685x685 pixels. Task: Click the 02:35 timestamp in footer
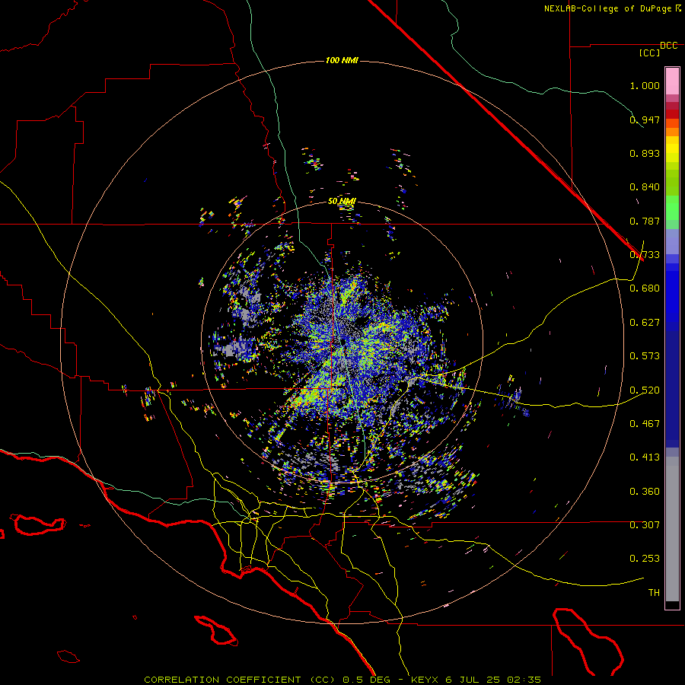coord(524,680)
